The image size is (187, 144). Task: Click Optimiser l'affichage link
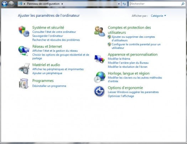(x=121, y=96)
